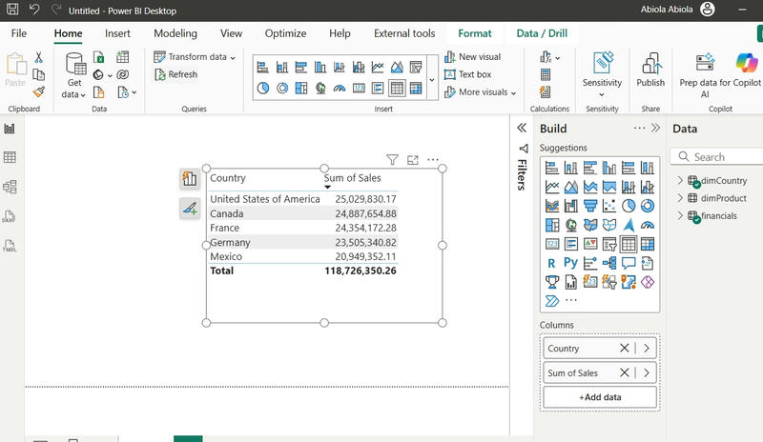The image size is (763, 442).
Task: Collapse the Build pane using double chevron
Action: pos(655,129)
